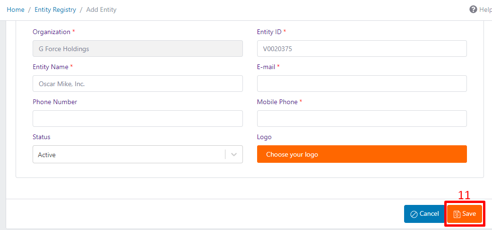Image resolution: width=492 pixels, height=230 pixels.
Task: Click the Choose your logo button
Action: click(x=362, y=154)
